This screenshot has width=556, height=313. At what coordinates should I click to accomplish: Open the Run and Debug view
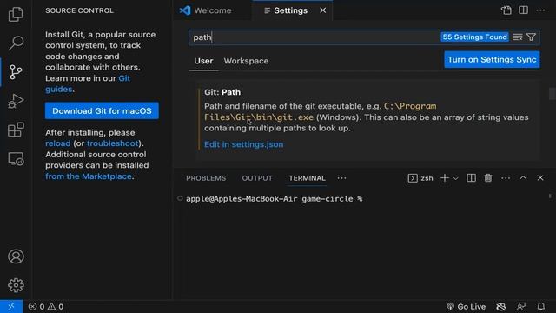16,101
